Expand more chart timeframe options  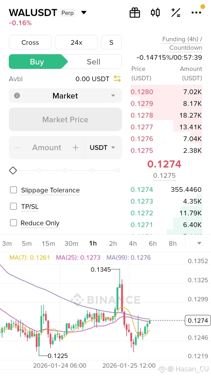199,243
